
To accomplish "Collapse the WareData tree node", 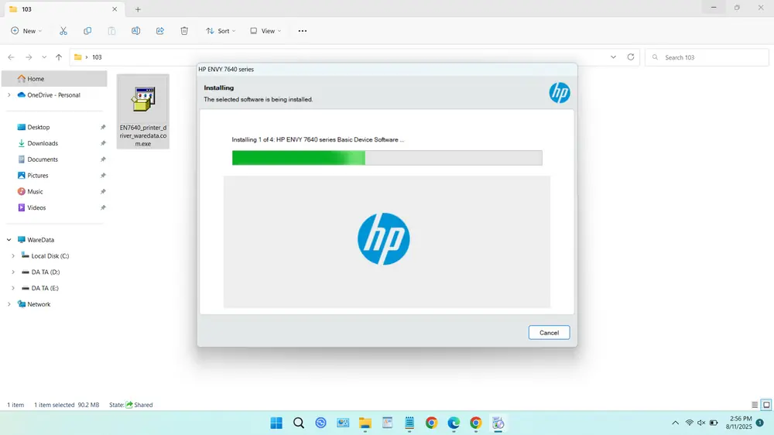I will (9, 240).
